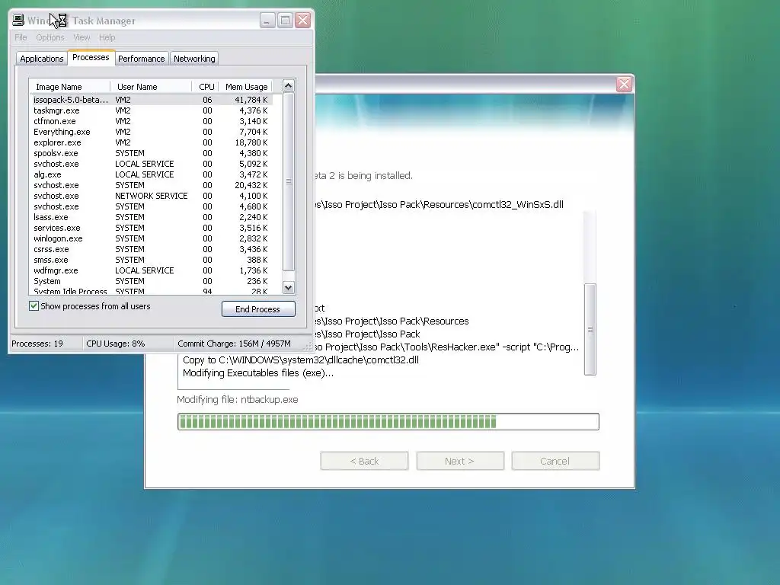Maximize the Task Manager window
Image resolution: width=780 pixels, height=585 pixels.
coord(285,21)
